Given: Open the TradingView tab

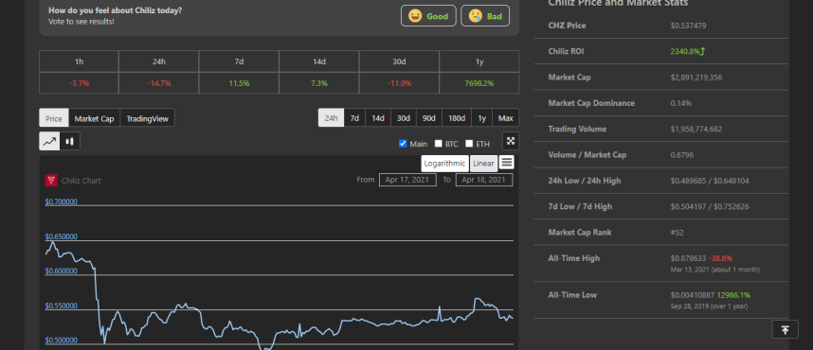Looking at the screenshot, I should point(147,118).
